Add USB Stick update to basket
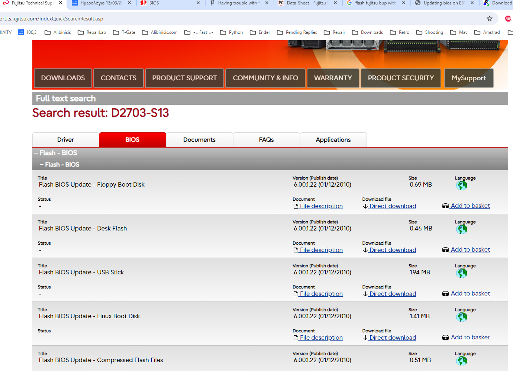This screenshot has height=371, width=513. (x=466, y=293)
